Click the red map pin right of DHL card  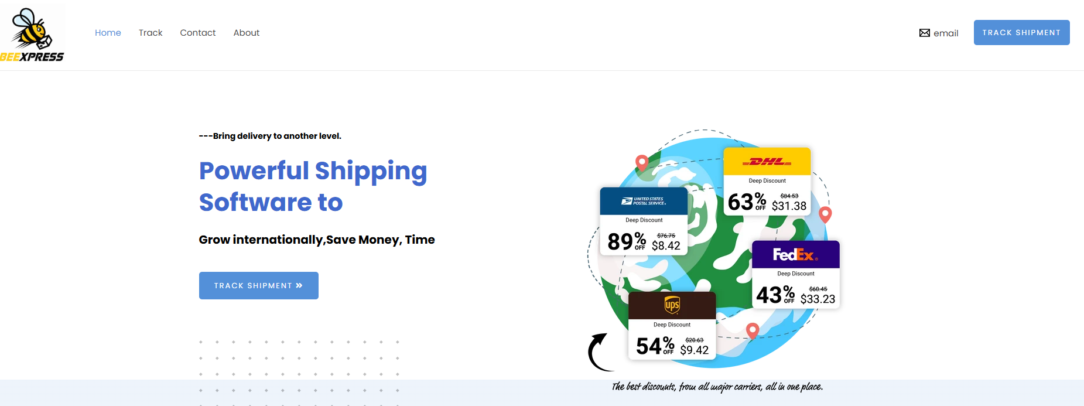click(x=825, y=214)
